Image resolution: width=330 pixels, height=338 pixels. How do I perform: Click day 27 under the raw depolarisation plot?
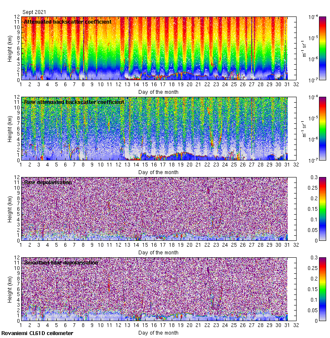coord(252,245)
